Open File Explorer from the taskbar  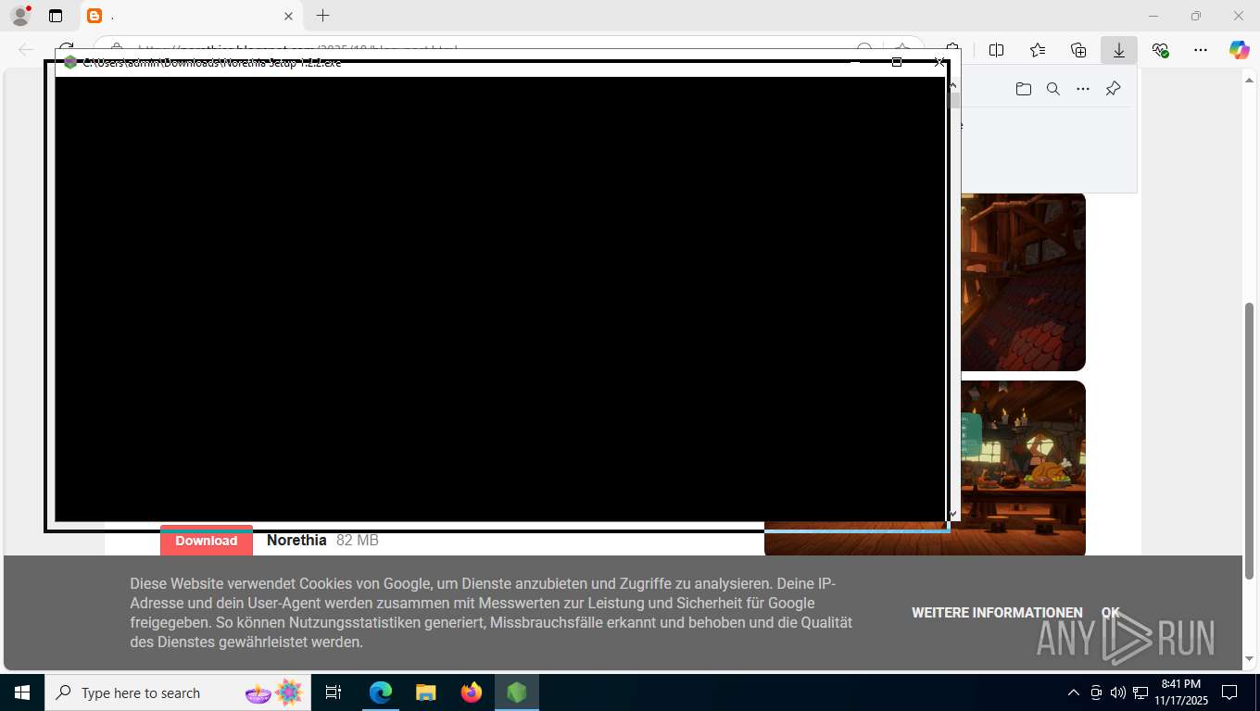(426, 692)
